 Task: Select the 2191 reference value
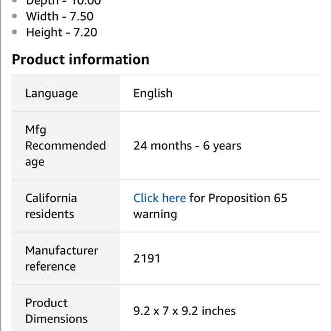(147, 259)
